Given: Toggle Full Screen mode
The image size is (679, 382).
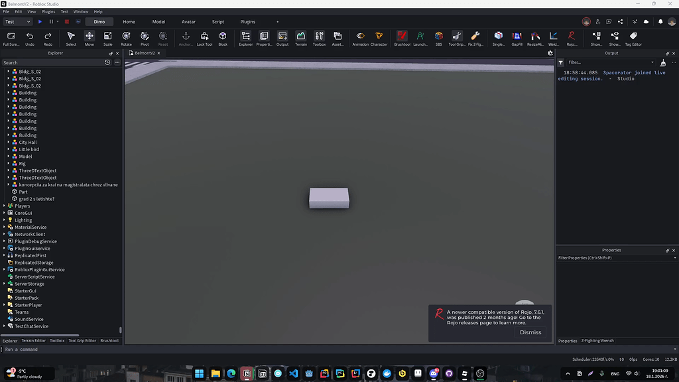Looking at the screenshot, I should point(11,38).
